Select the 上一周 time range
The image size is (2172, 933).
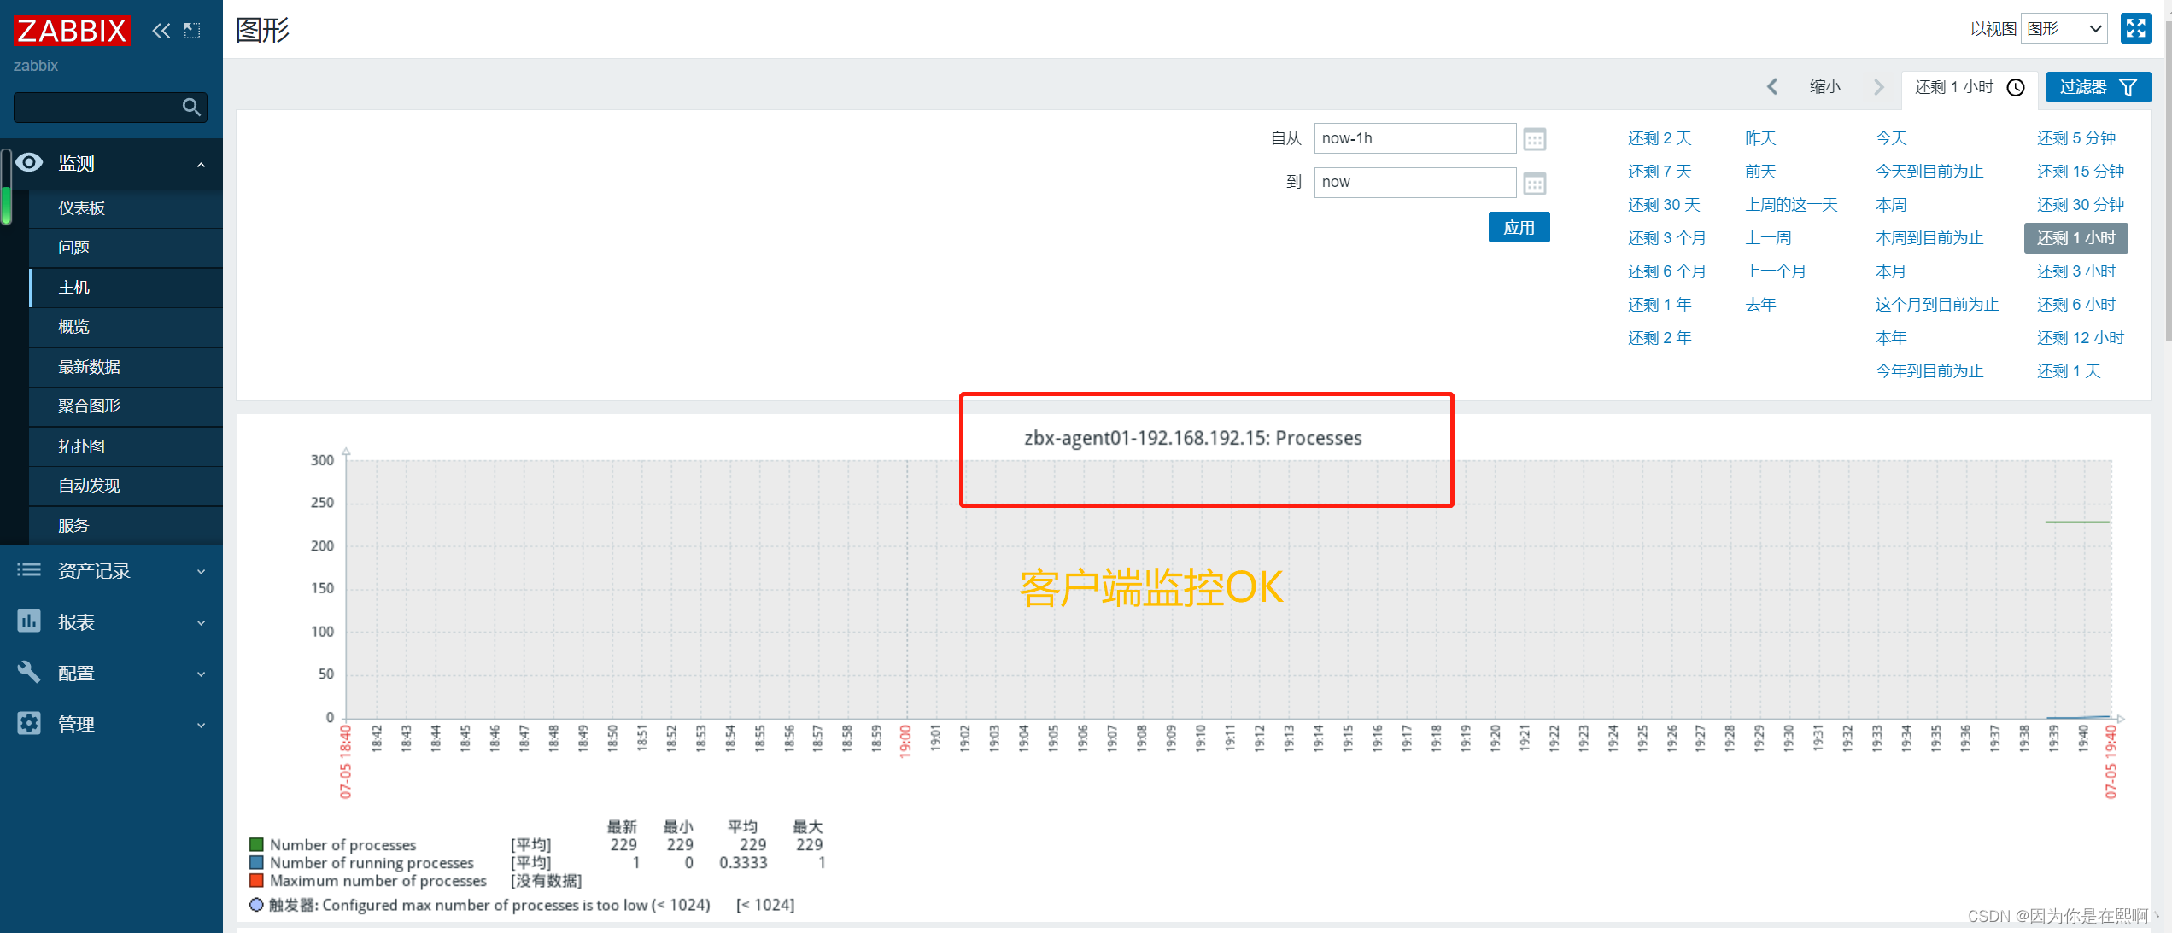(1768, 238)
